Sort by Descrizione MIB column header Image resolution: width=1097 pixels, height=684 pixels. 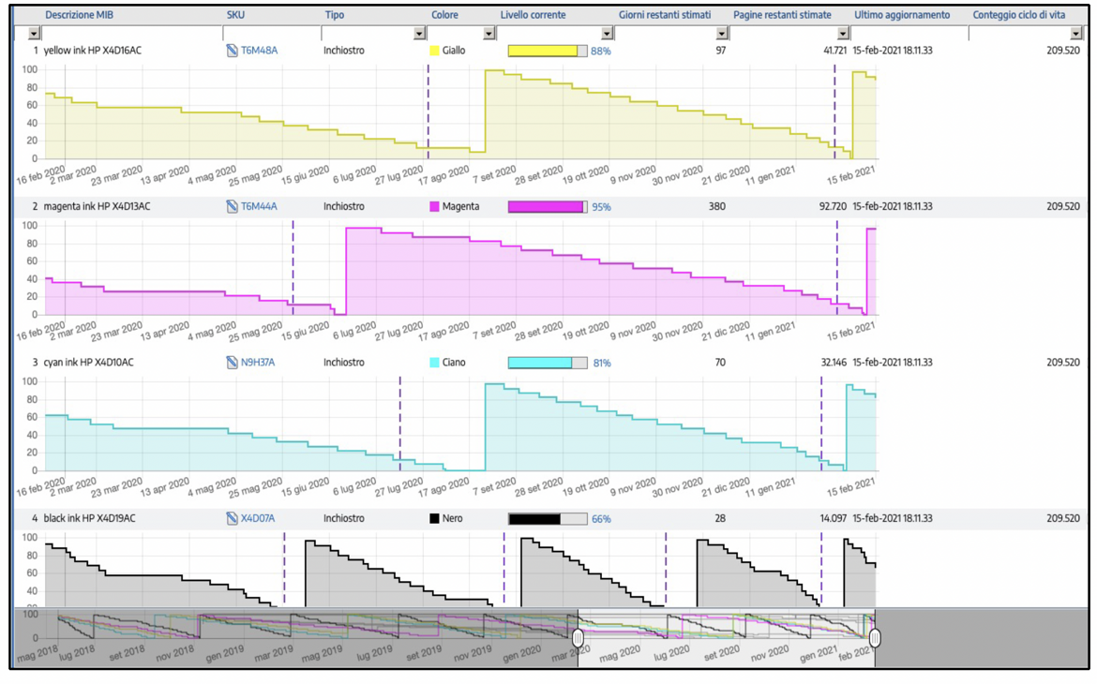tap(80, 15)
